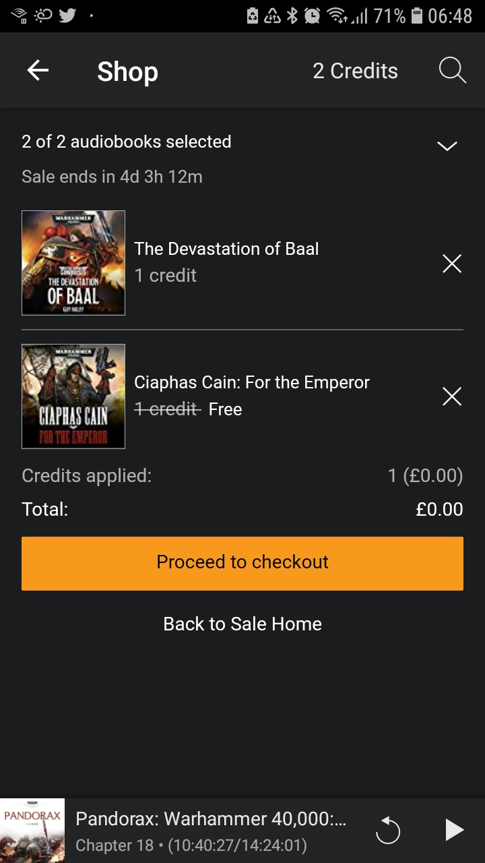The height and width of the screenshot is (863, 485).
Task: Open The Devastation of Baal cover thumbnail
Action: (x=73, y=263)
